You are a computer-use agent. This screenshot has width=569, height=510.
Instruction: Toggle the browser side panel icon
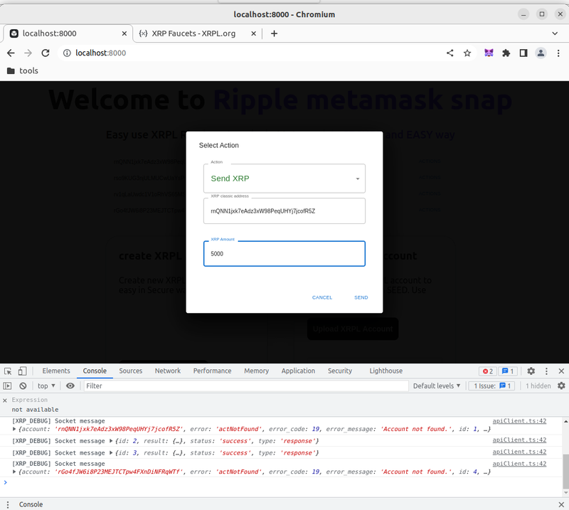523,53
